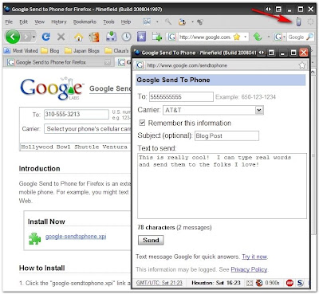Click the Subject field containing Blog Post

point(226,135)
